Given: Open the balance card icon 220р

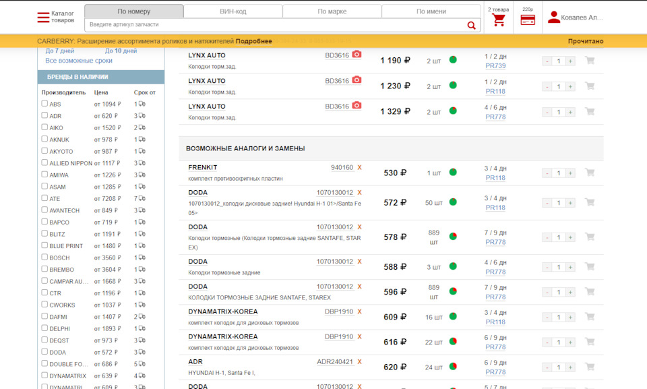Looking at the screenshot, I should pos(528,20).
